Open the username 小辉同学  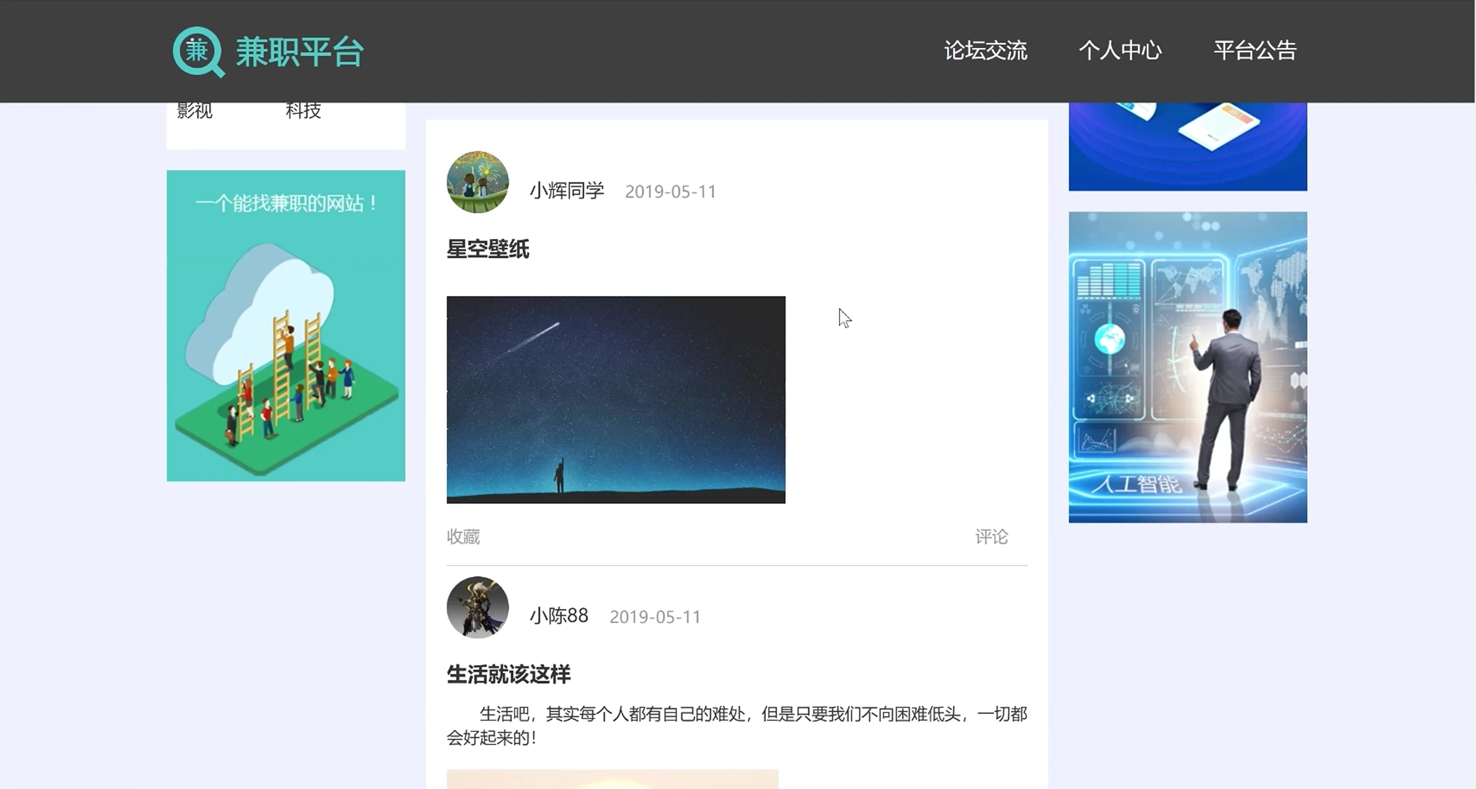pyautogui.click(x=566, y=191)
